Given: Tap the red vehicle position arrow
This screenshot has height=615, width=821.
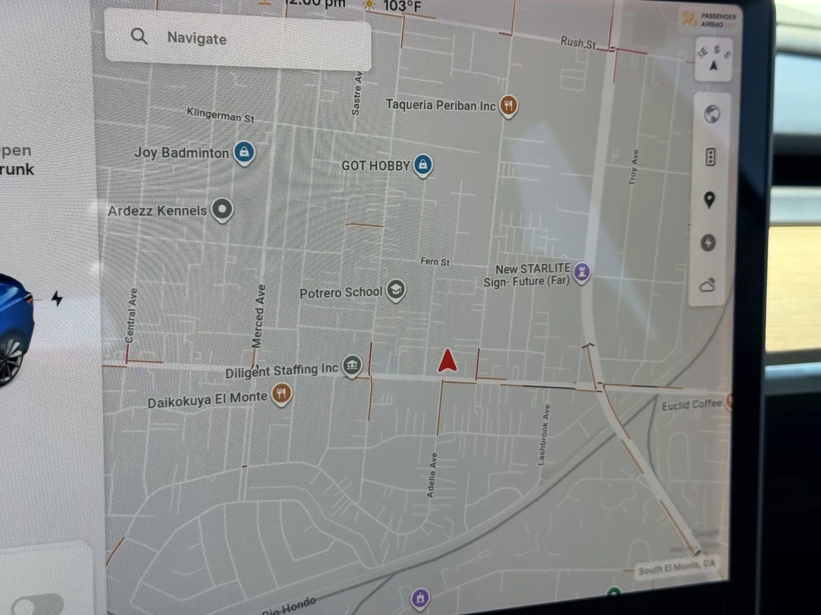Looking at the screenshot, I should pos(447,360).
